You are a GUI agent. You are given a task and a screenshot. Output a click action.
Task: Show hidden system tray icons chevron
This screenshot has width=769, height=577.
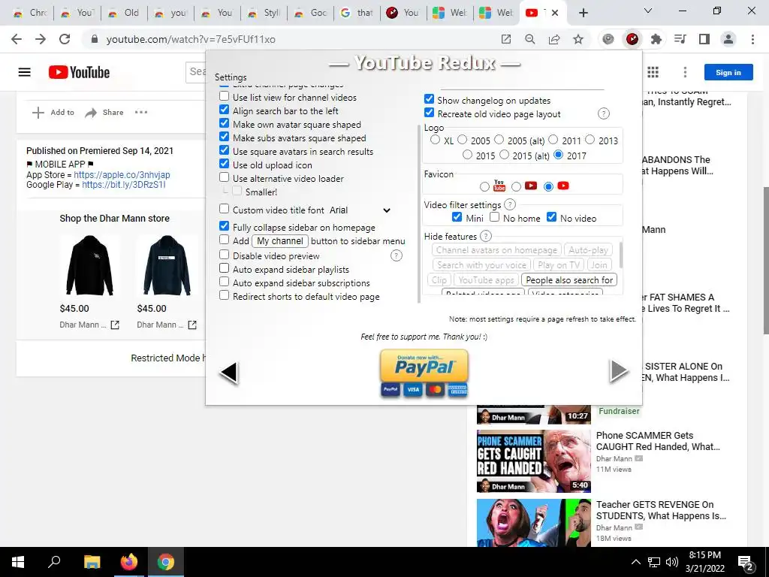[635, 562]
